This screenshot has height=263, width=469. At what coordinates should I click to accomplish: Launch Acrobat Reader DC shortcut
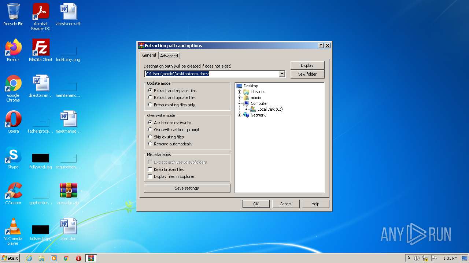point(41,17)
